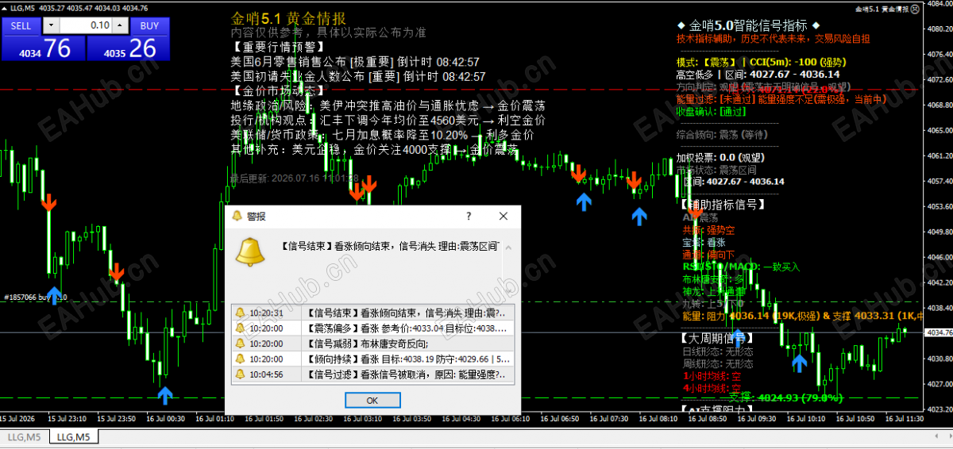Select the 【信号减弱】布林唐安奇反向 alert row
953x449 pixels.
point(372,343)
